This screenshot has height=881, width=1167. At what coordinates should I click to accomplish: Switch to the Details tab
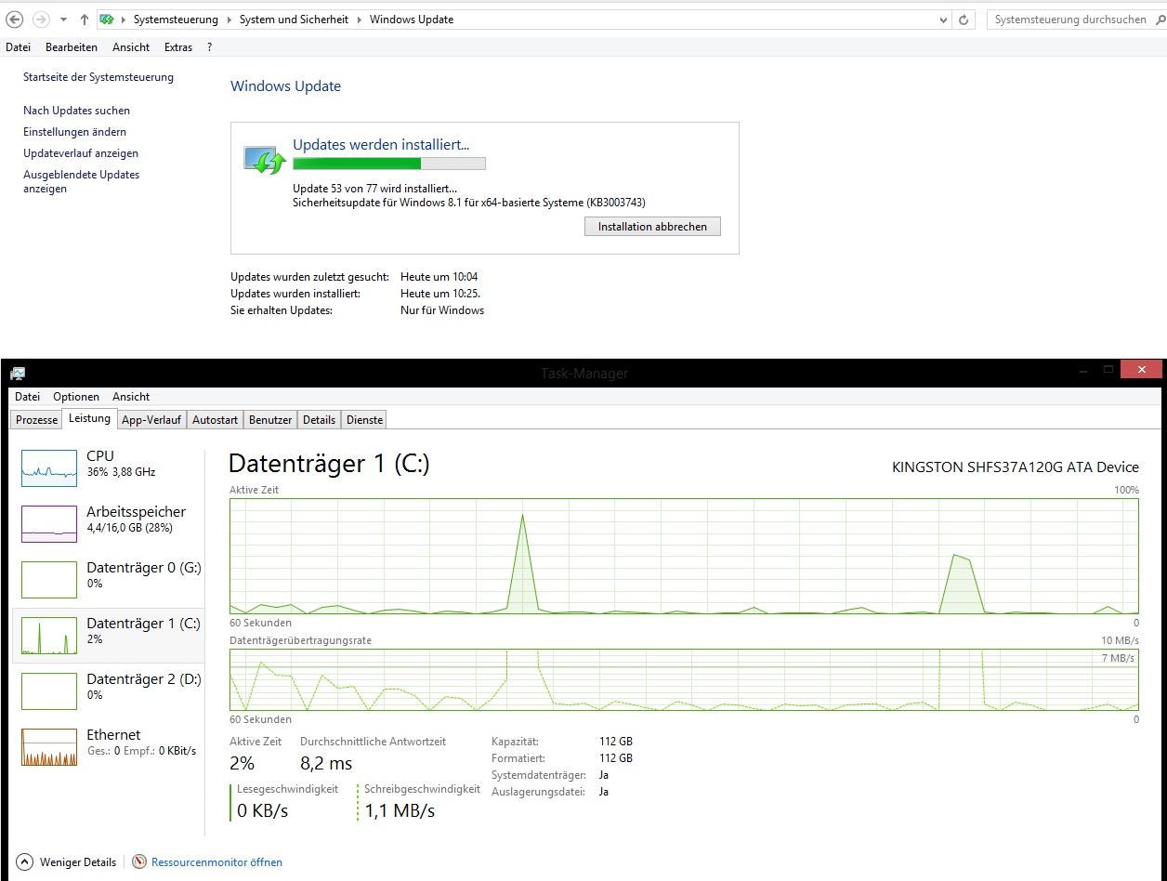point(319,420)
